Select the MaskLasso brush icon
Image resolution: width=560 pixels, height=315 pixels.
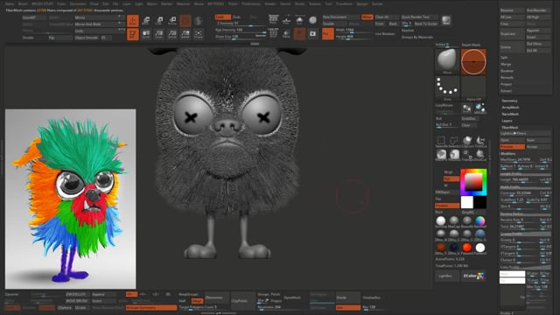[x=454, y=154]
